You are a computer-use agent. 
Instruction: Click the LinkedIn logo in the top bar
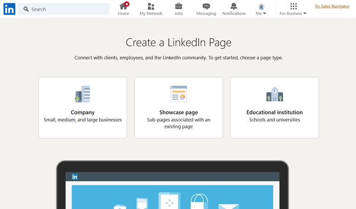pyautogui.click(x=9, y=9)
